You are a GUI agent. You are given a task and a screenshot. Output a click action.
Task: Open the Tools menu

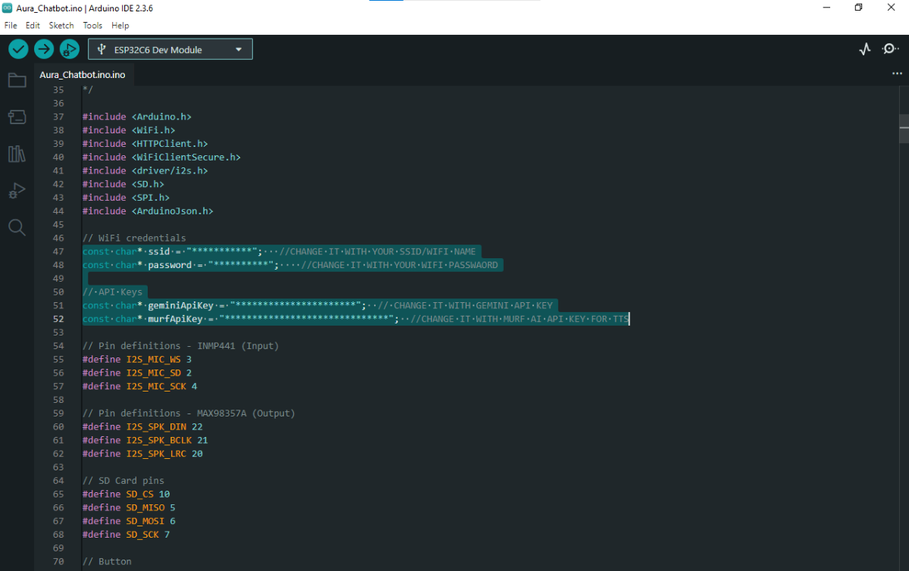[x=92, y=25]
